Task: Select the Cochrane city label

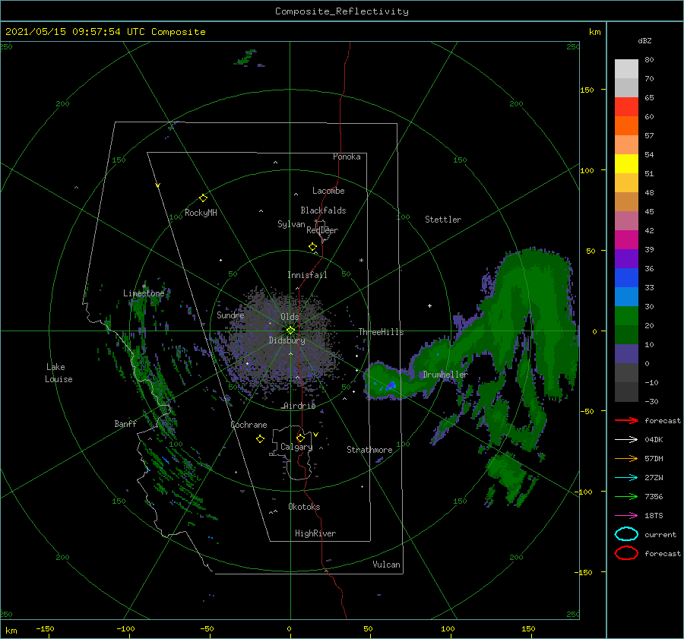Action: 249,425
